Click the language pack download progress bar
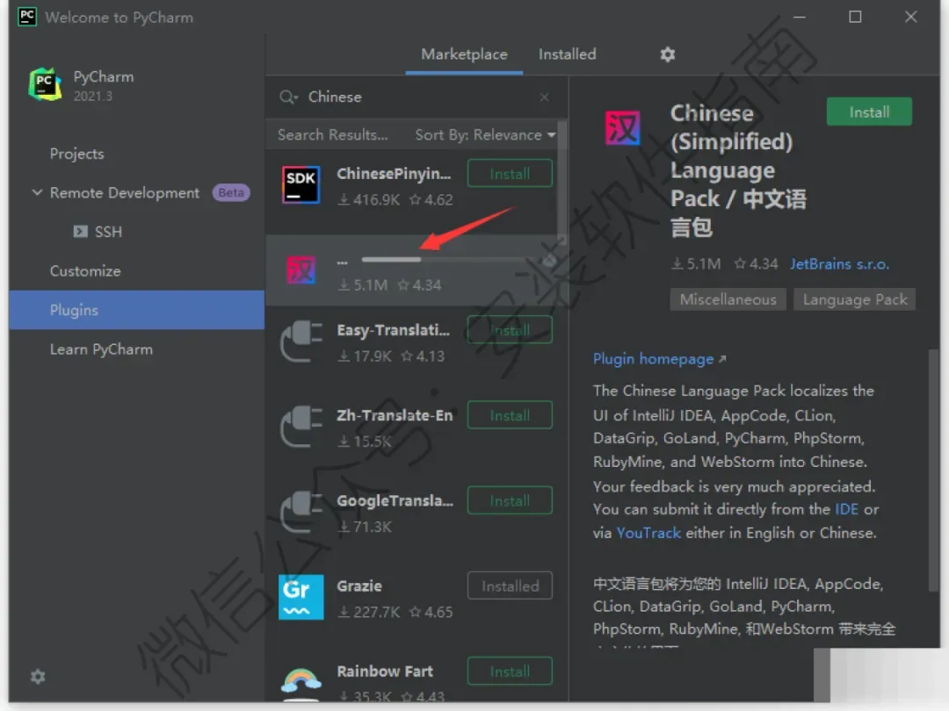This screenshot has width=949, height=711. [448, 259]
